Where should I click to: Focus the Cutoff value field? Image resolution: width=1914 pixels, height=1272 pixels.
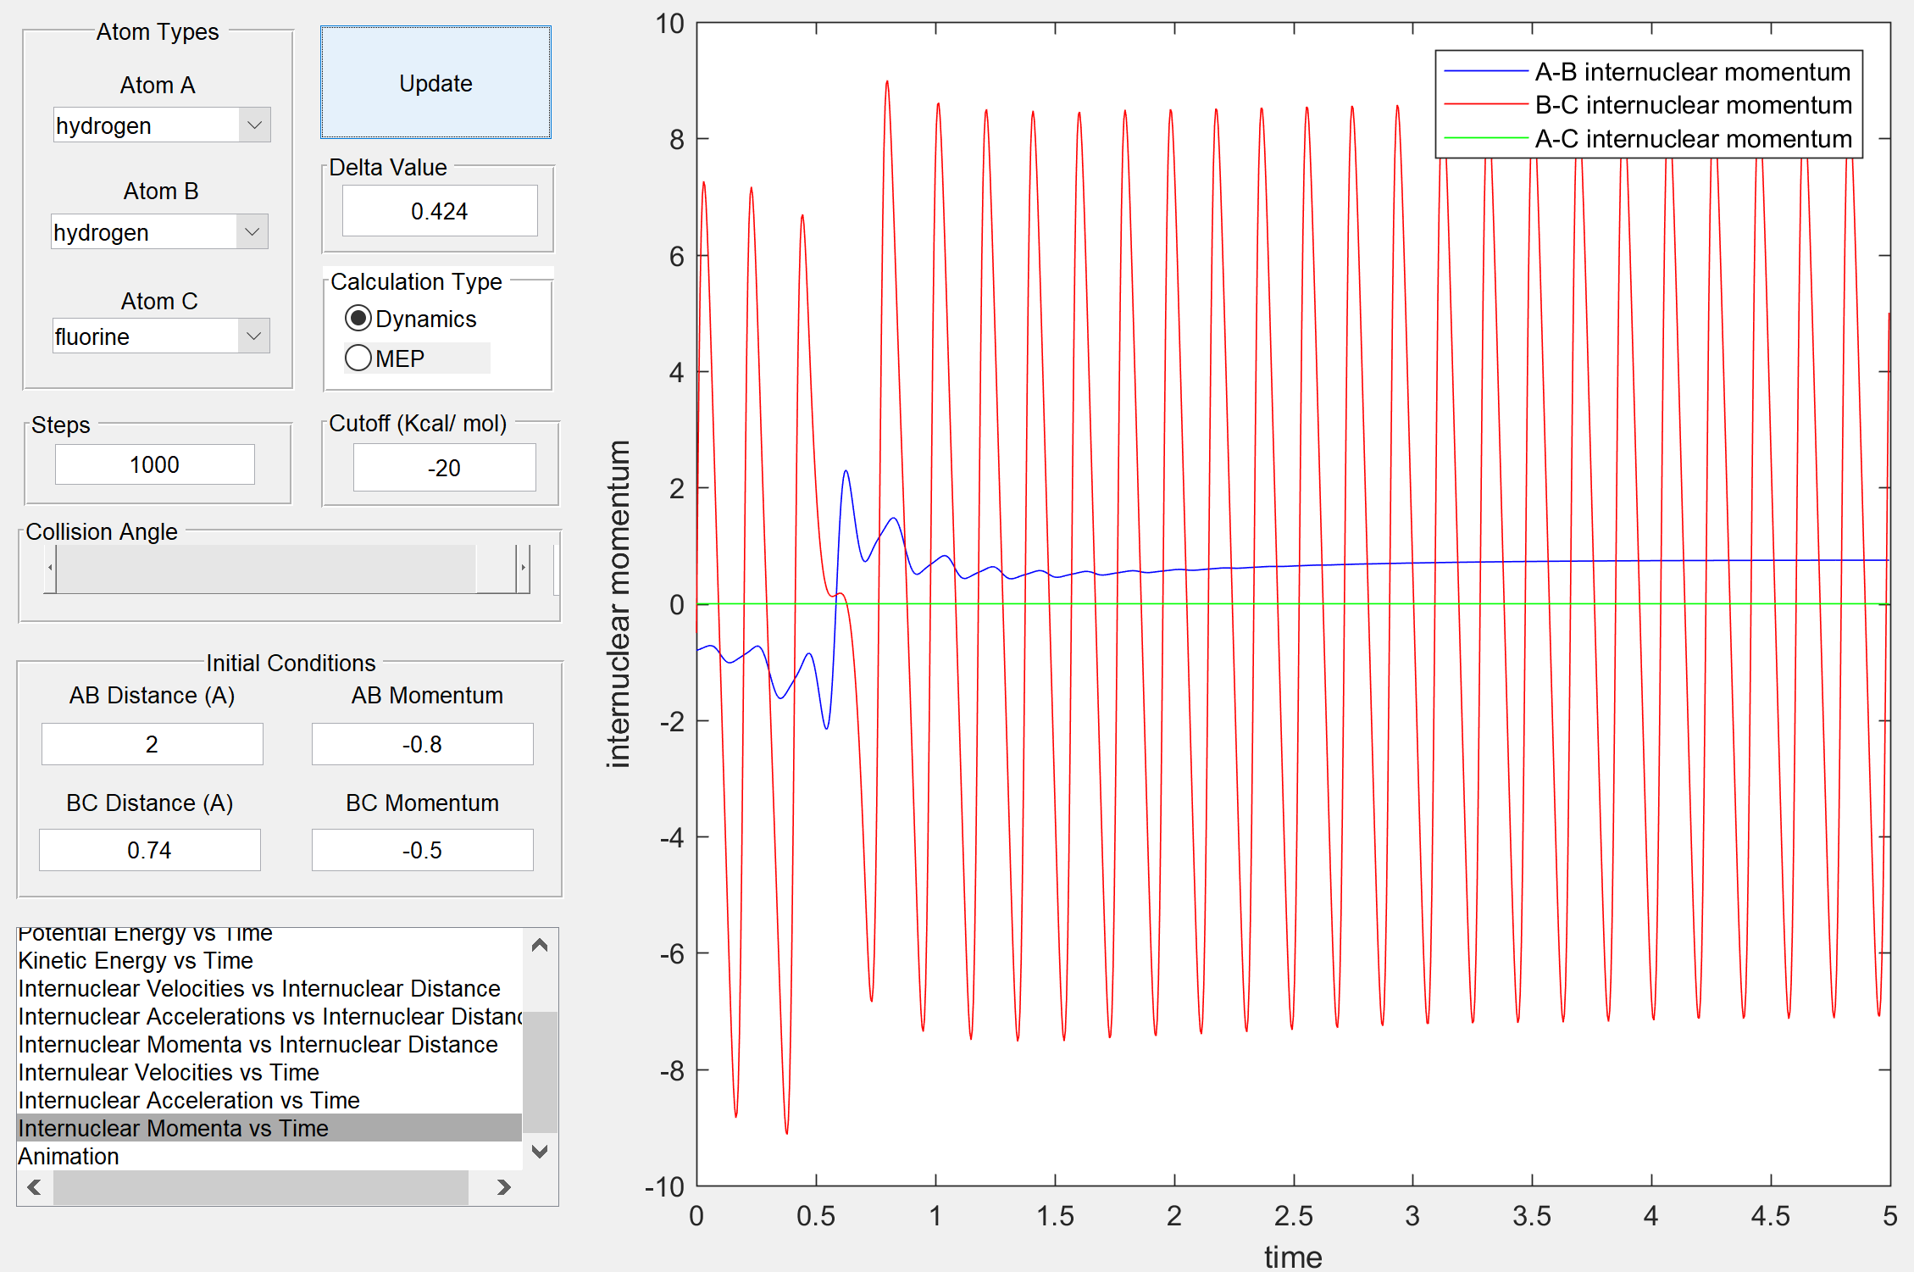click(x=444, y=468)
